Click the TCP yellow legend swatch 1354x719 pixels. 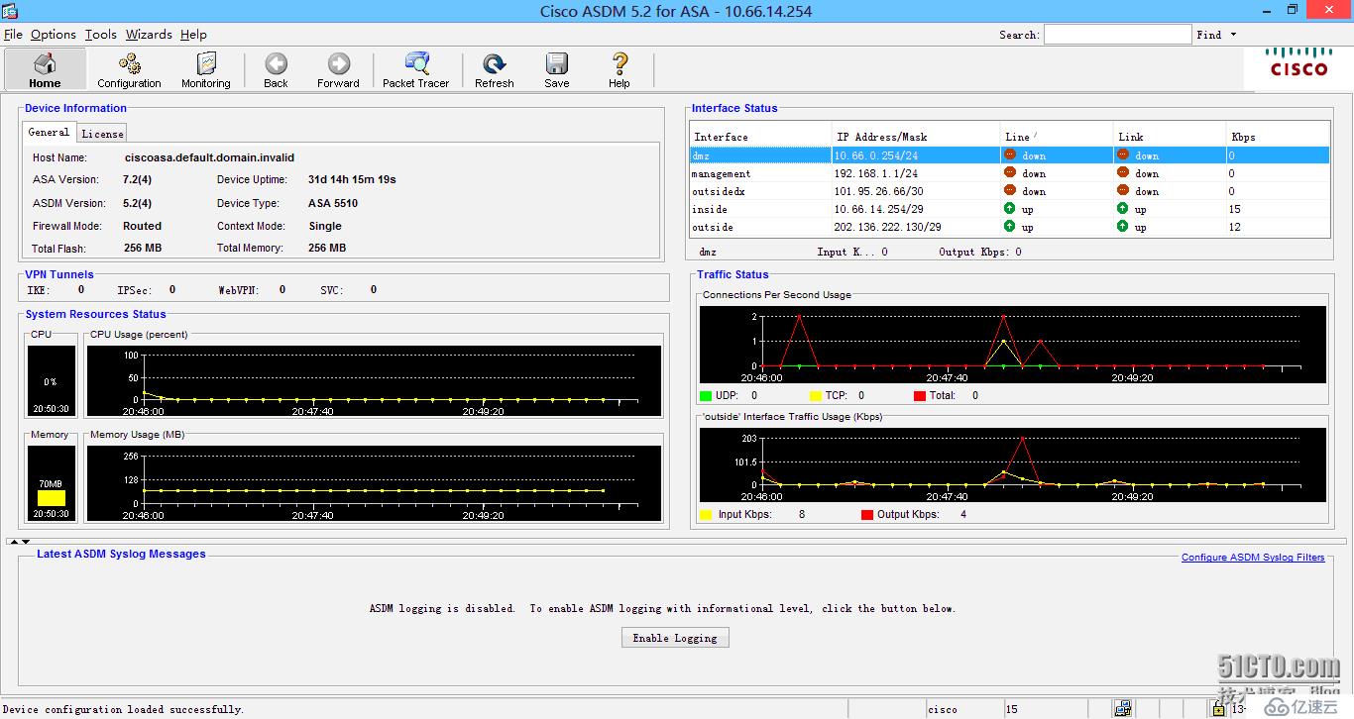coord(816,396)
